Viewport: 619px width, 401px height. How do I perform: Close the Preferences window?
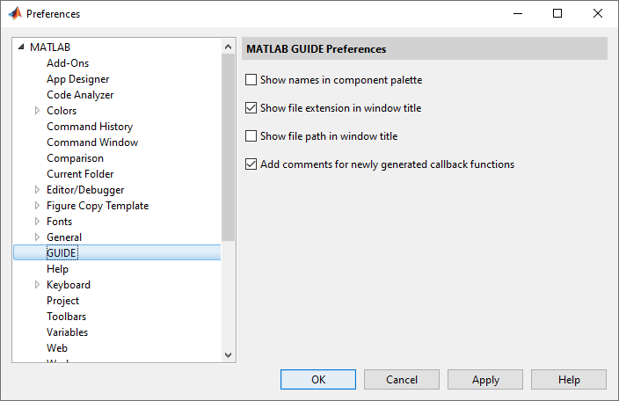(598, 14)
